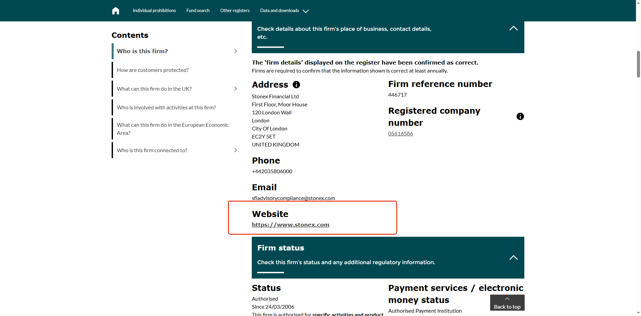Viewport: 641px width, 316px height.
Task: Open registered company number 05616586 link
Action: (x=401, y=133)
